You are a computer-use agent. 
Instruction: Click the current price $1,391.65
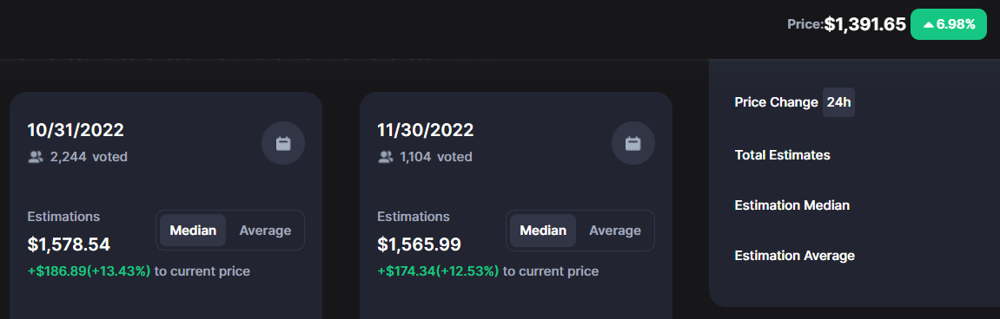(864, 25)
